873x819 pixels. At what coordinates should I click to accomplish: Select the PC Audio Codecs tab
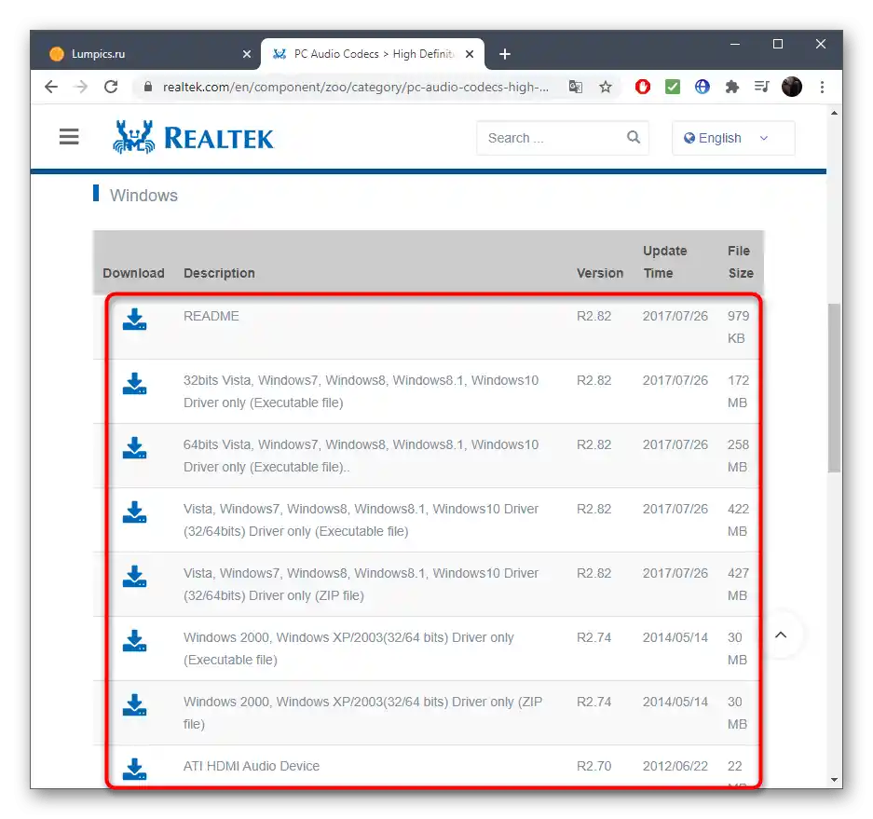click(373, 54)
